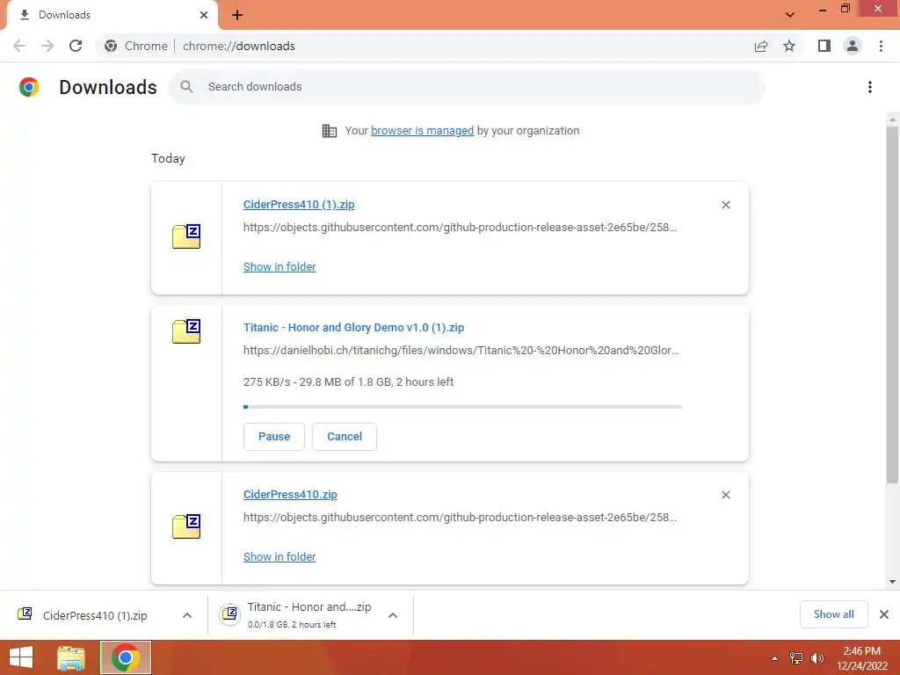
Task: Bookmark this tab with the star icon
Action: click(x=789, y=46)
